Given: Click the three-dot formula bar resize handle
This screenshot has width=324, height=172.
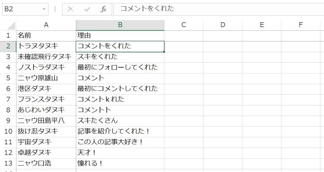Looking at the screenshot, I should click(x=55, y=9).
